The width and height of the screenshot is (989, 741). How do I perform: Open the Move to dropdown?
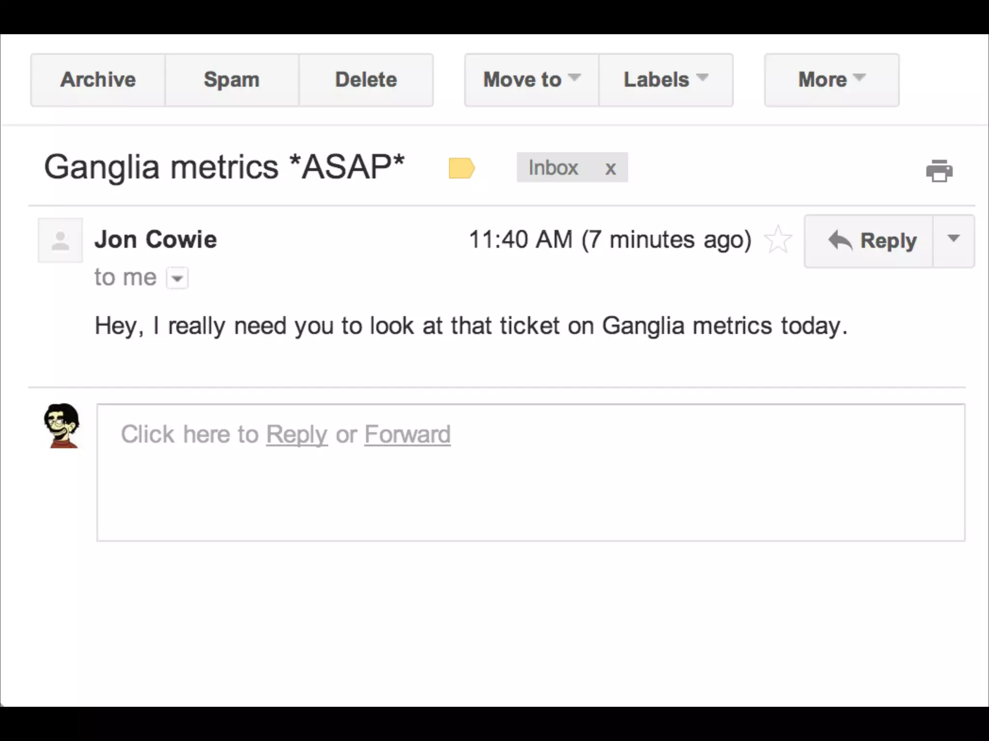pos(531,80)
